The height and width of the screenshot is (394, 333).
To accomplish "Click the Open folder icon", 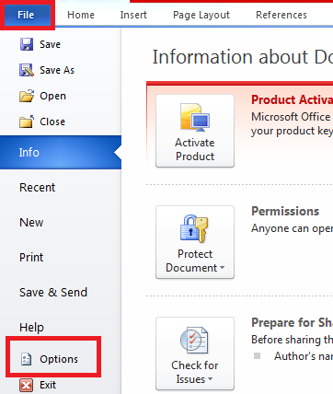I will [27, 96].
